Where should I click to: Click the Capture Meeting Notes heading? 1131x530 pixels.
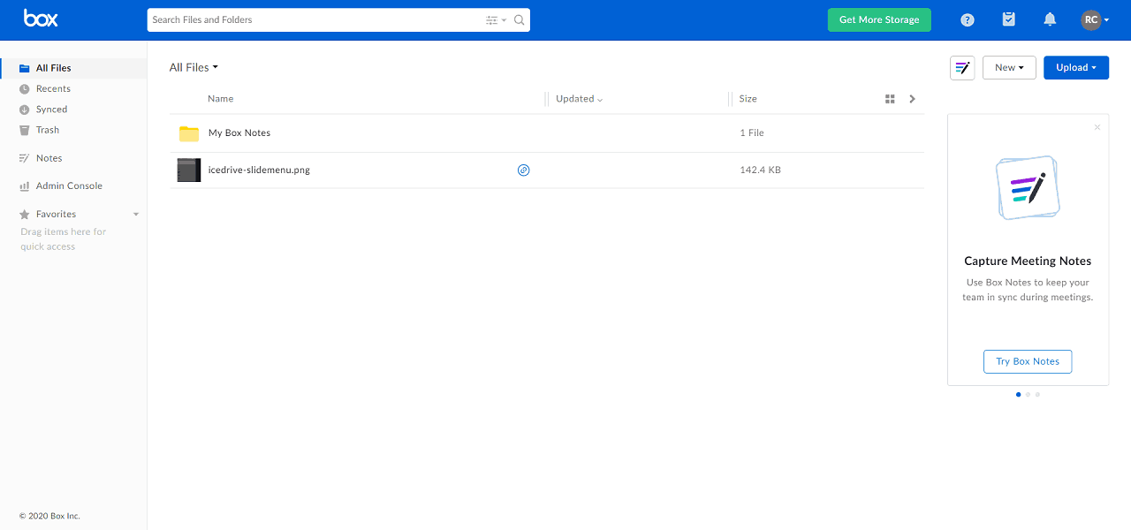(x=1028, y=261)
